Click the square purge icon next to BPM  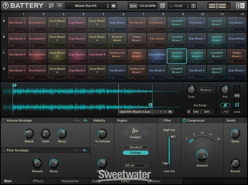(162, 6)
